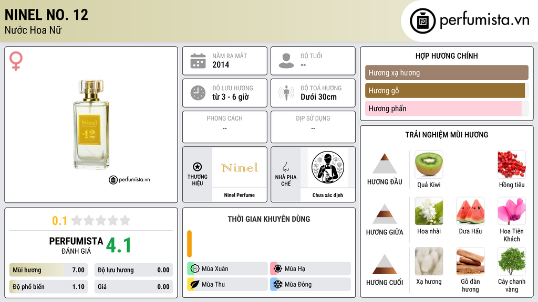Click the calendar icon beside Năm ra mắt
The image size is (538, 302).
point(198,61)
